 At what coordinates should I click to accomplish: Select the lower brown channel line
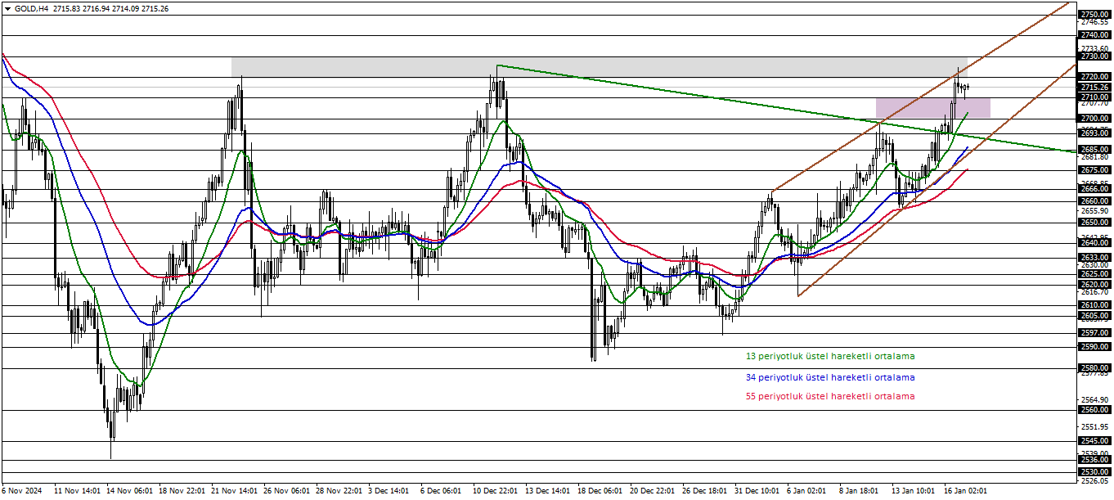click(937, 180)
